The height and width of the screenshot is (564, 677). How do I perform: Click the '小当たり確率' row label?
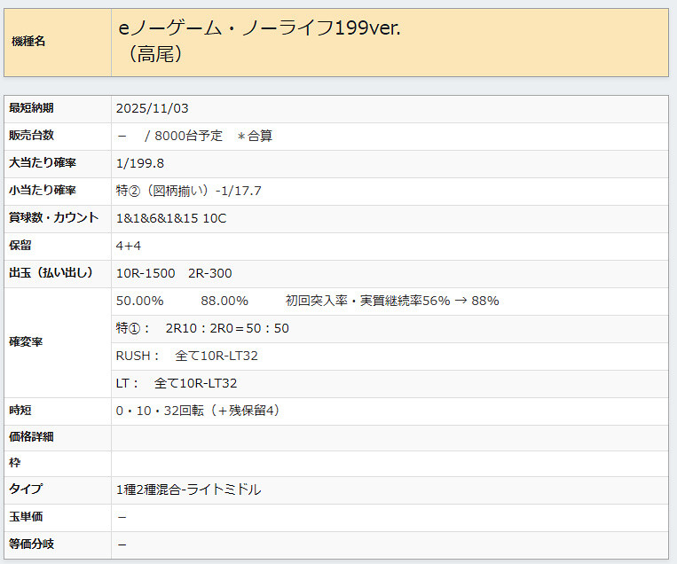[x=43, y=191]
